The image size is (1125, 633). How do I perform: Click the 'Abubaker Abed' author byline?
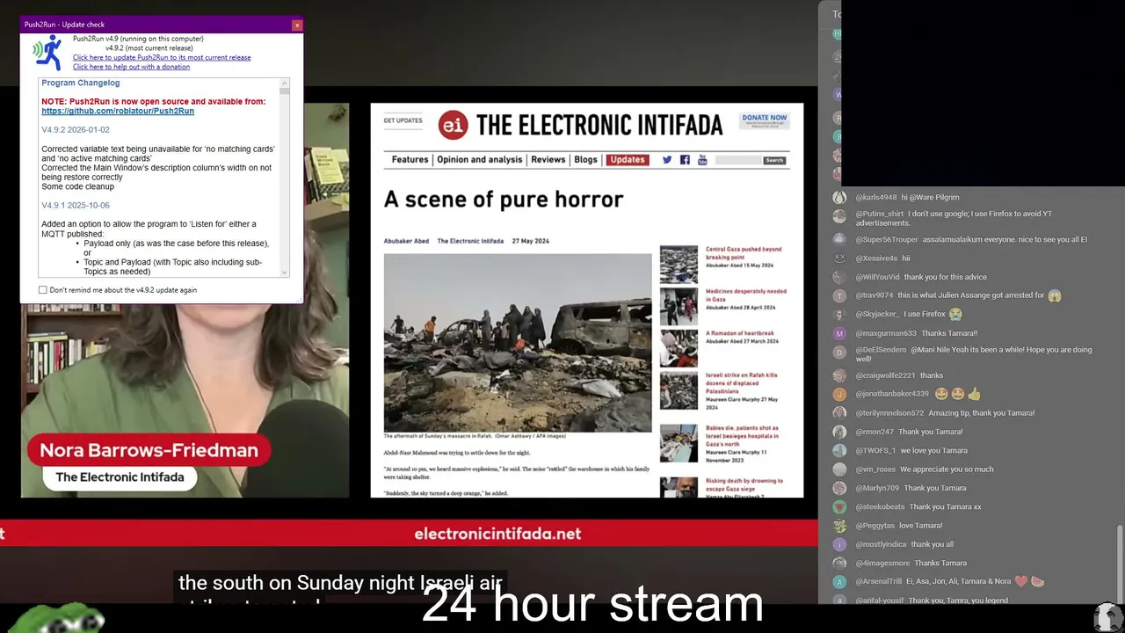(405, 241)
